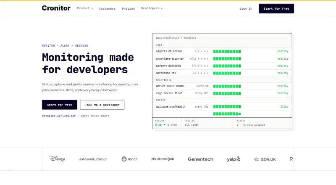Viewport: 336px width, 185px height.
Task: Select the Reddit logo icon
Action: tap(124, 159)
